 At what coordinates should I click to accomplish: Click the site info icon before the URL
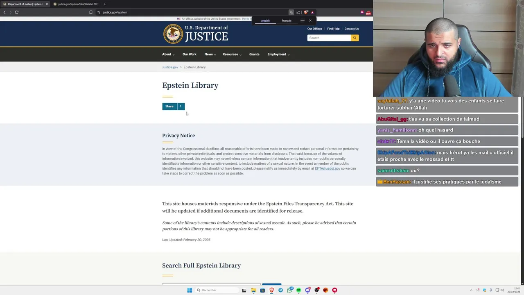(99, 12)
